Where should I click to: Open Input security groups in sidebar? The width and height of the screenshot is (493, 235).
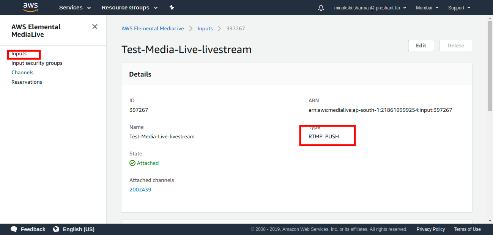pos(37,63)
